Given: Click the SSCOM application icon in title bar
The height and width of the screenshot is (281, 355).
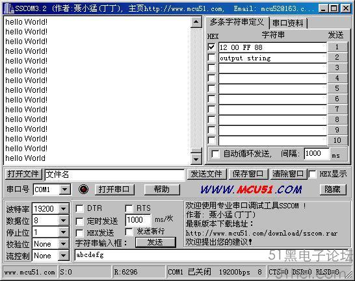Looking at the screenshot, I should 8,8.
